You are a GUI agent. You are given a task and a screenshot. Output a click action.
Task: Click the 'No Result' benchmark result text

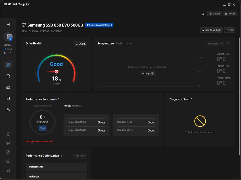[77, 105]
